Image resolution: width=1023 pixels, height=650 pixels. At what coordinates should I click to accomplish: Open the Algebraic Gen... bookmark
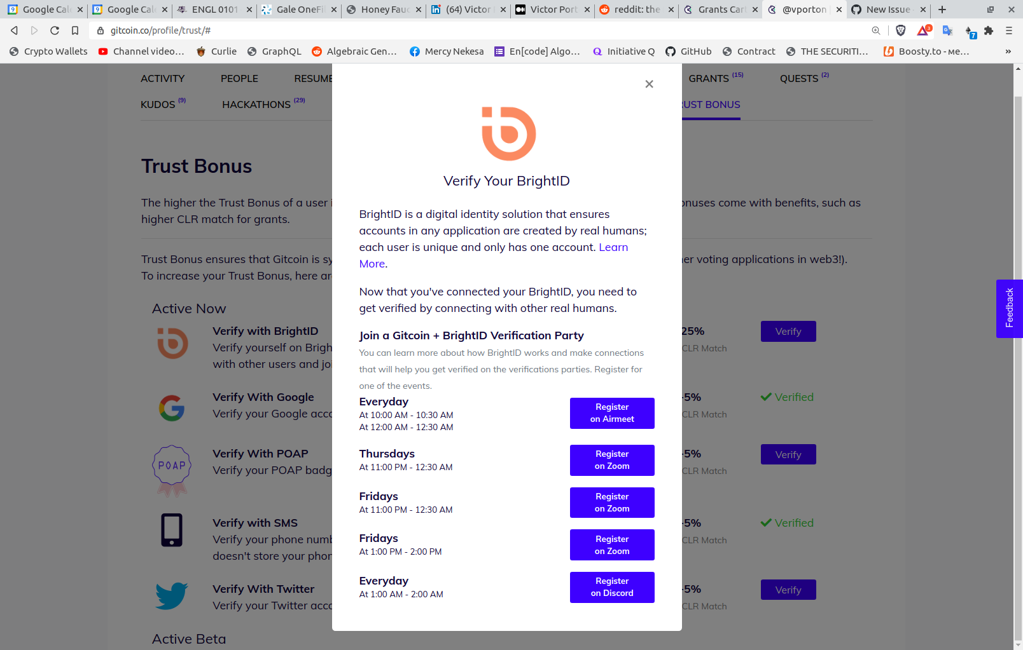[x=354, y=51]
